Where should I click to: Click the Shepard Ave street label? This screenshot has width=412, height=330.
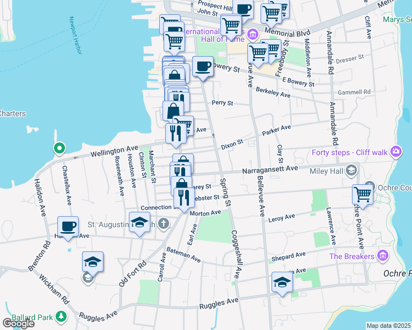289,256
